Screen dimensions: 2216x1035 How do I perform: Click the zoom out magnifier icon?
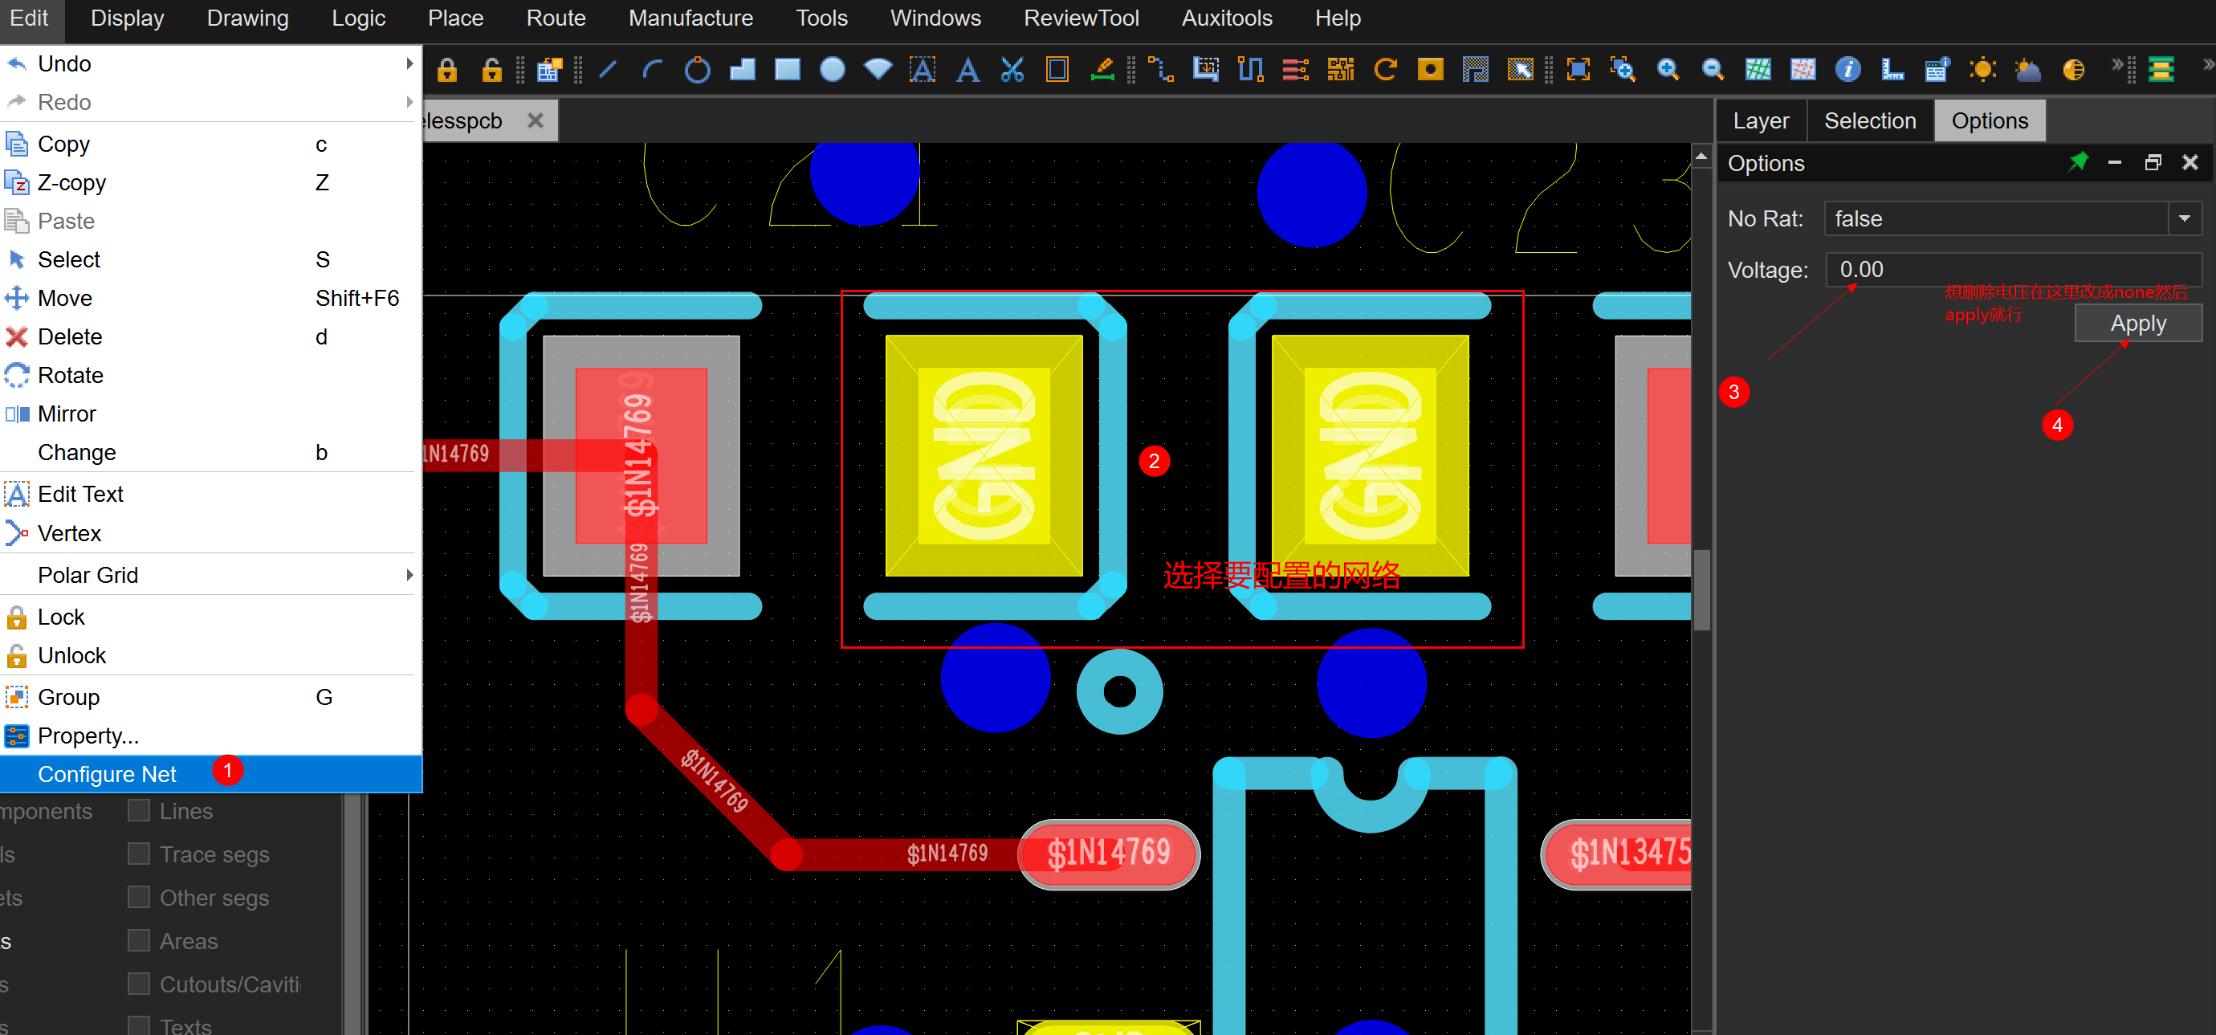point(1712,70)
